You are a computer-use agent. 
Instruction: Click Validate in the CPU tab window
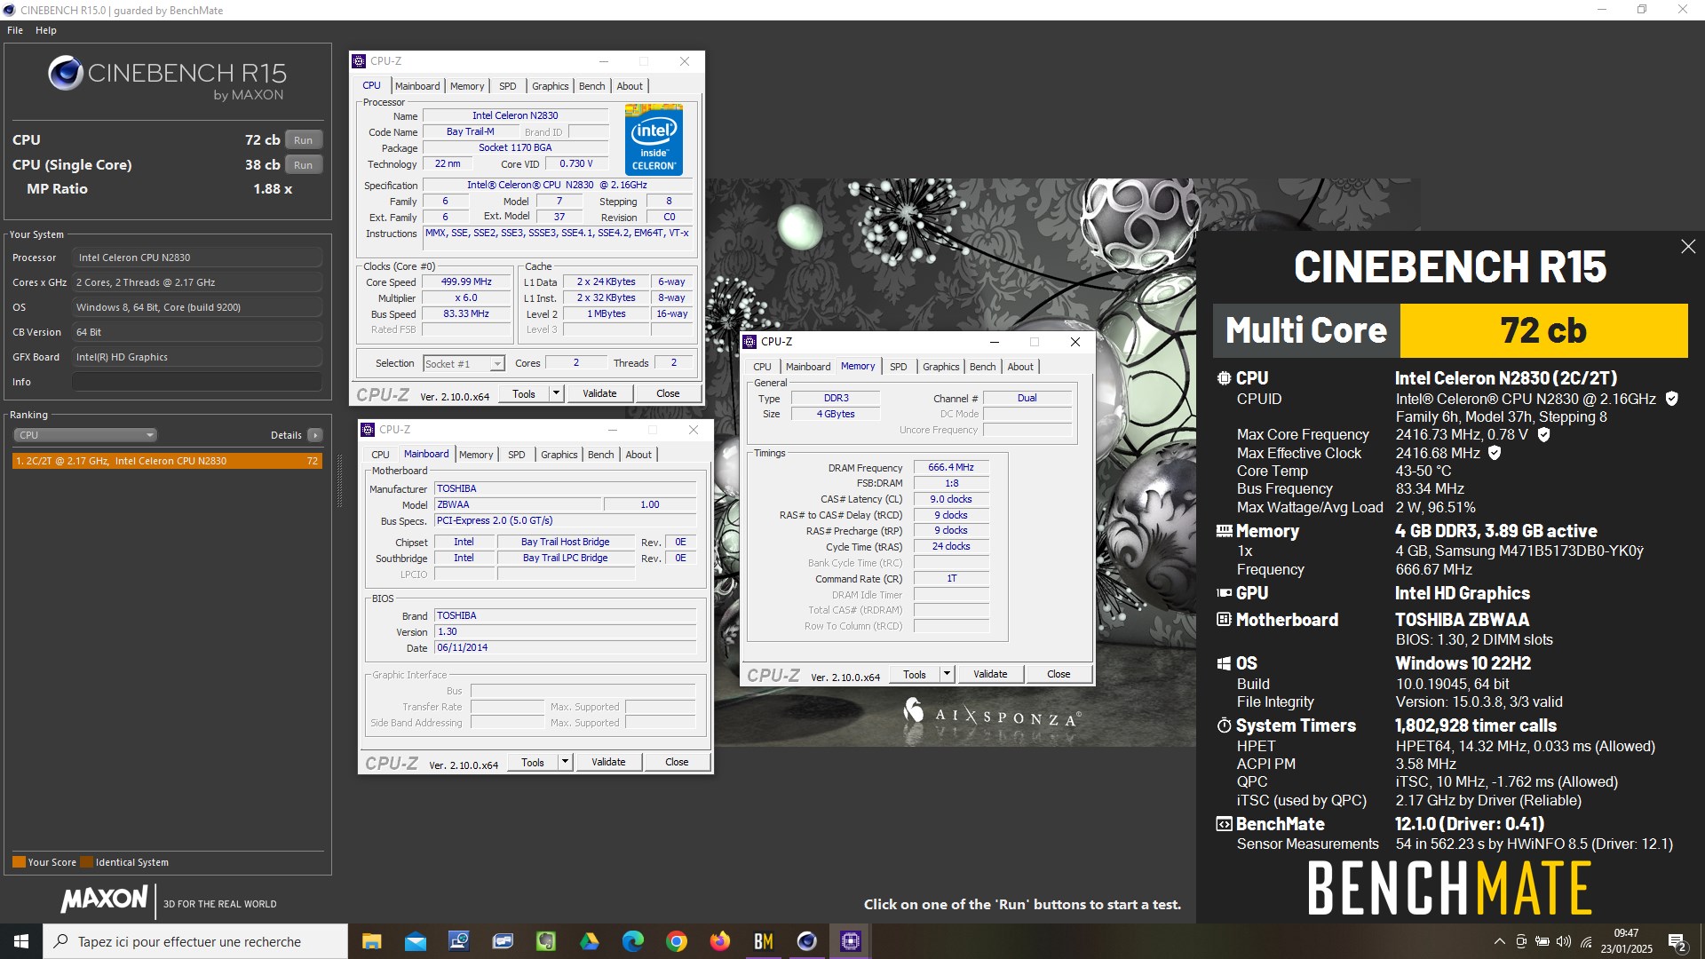(599, 393)
